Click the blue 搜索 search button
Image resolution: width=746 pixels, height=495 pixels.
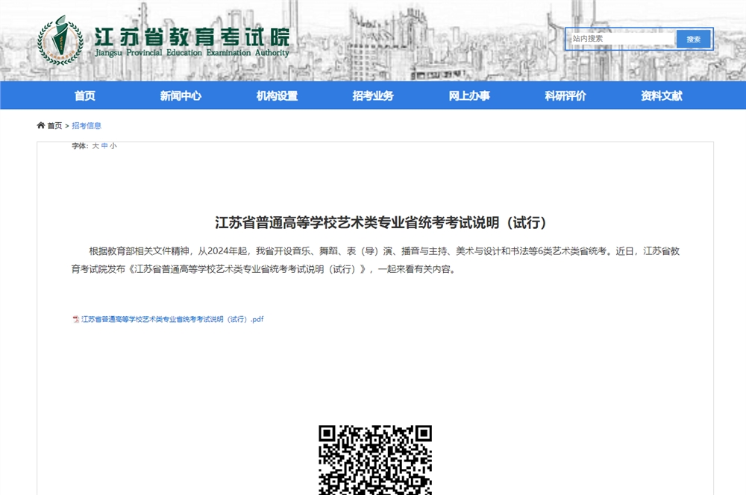pos(693,39)
